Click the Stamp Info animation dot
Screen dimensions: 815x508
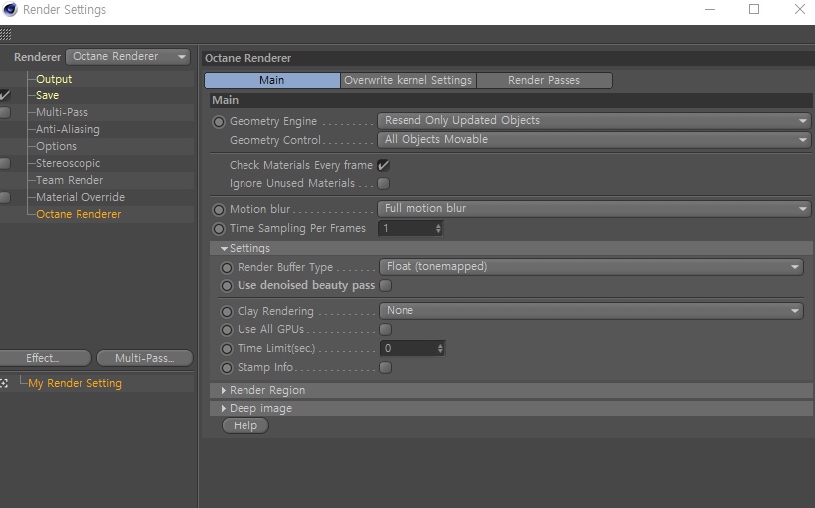pos(226,368)
